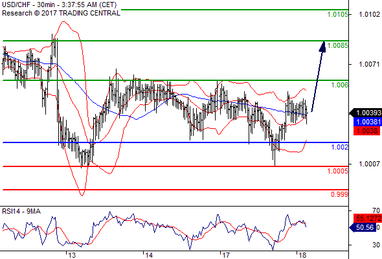Click the date marker 17 on time axis
Image resolution: width=382 pixels, height=259 pixels.
[x=226, y=255]
